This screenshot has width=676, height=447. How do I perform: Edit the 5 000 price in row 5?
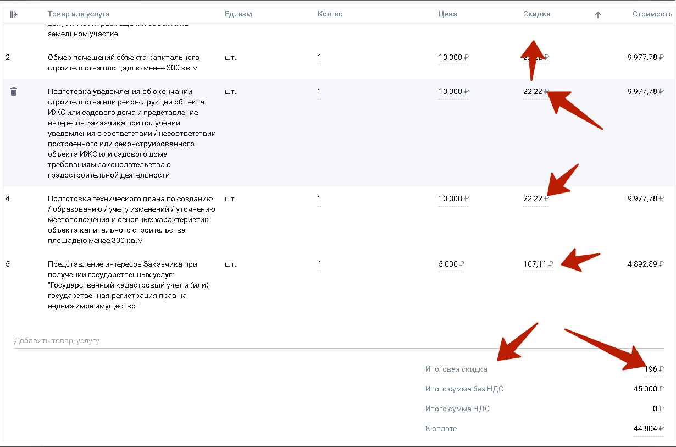click(448, 264)
